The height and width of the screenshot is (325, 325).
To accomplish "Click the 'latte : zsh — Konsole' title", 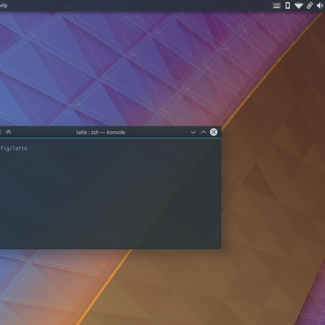I will tap(101, 132).
